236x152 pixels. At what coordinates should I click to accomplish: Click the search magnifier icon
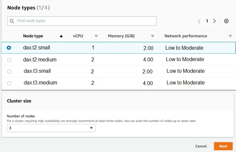(12, 21)
